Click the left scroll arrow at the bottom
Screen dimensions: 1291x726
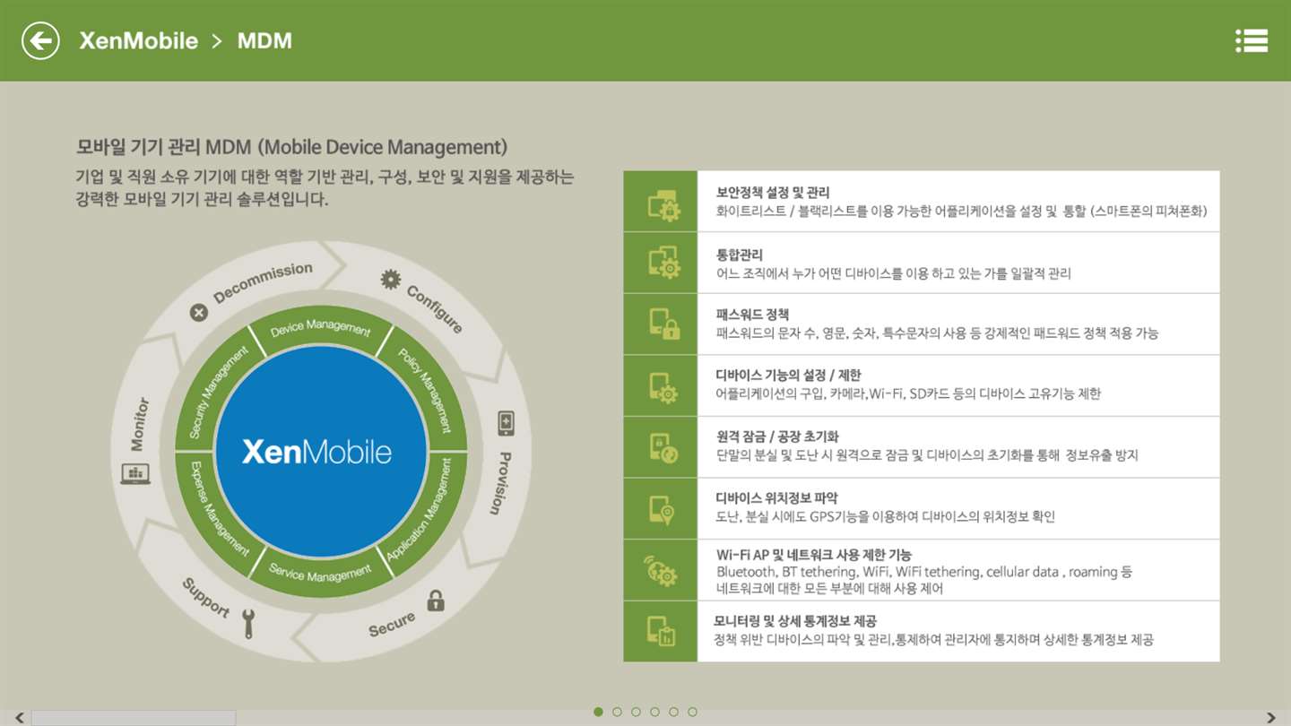(x=18, y=717)
